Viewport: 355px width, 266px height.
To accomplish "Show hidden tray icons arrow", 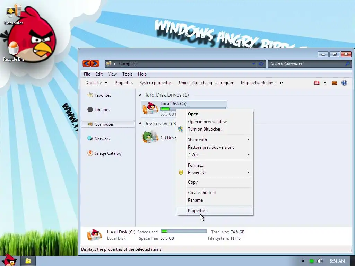I will [303, 261].
